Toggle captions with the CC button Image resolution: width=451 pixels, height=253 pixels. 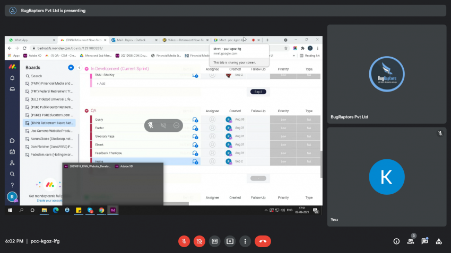pyautogui.click(x=215, y=241)
